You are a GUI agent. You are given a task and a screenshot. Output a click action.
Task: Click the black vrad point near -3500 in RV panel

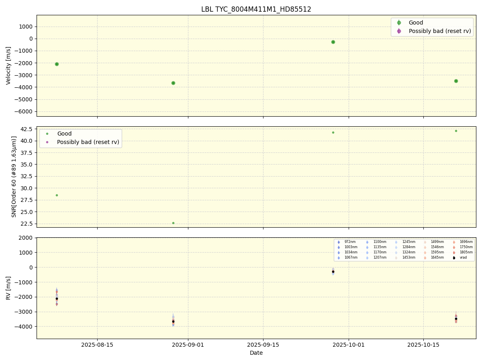(456, 319)
